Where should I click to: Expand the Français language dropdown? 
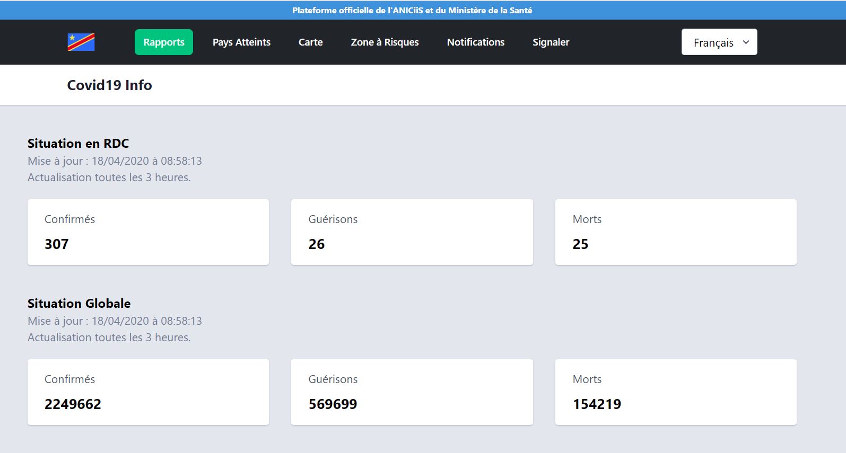point(719,42)
